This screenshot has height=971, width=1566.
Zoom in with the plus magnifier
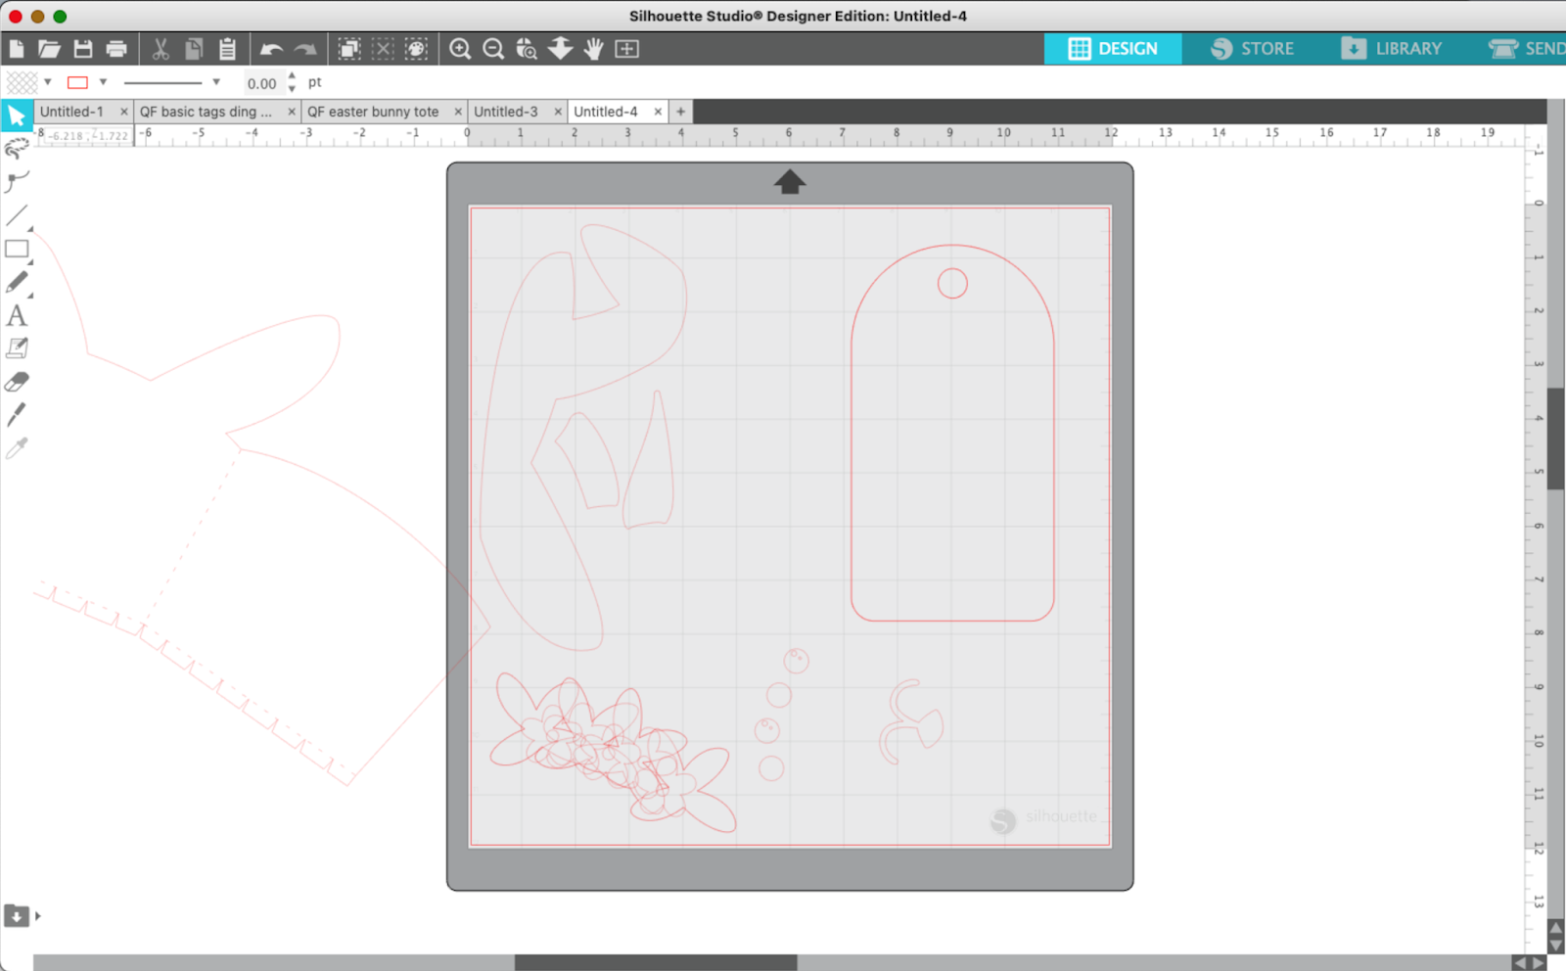[x=460, y=49]
